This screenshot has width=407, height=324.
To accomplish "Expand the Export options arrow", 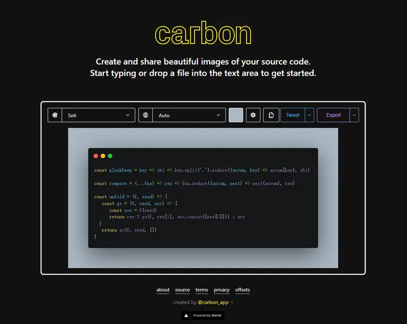I will (x=354, y=115).
